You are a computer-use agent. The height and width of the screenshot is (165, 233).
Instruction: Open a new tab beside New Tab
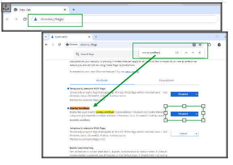tap(74, 10)
